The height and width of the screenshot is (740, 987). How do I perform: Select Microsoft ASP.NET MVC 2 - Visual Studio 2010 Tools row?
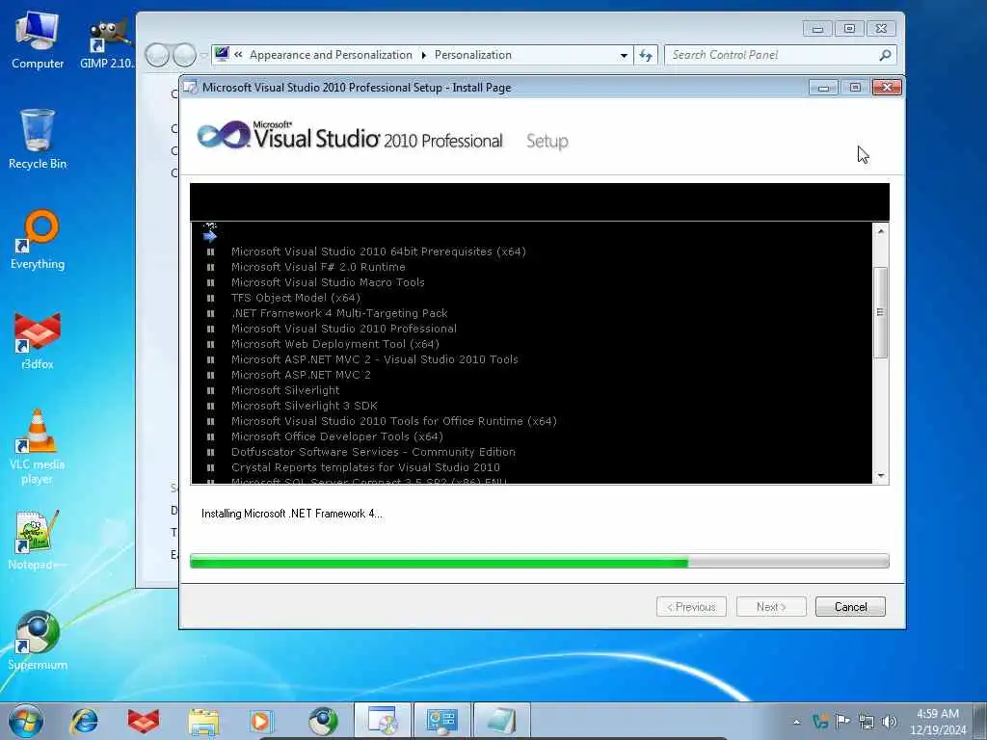tap(375, 359)
